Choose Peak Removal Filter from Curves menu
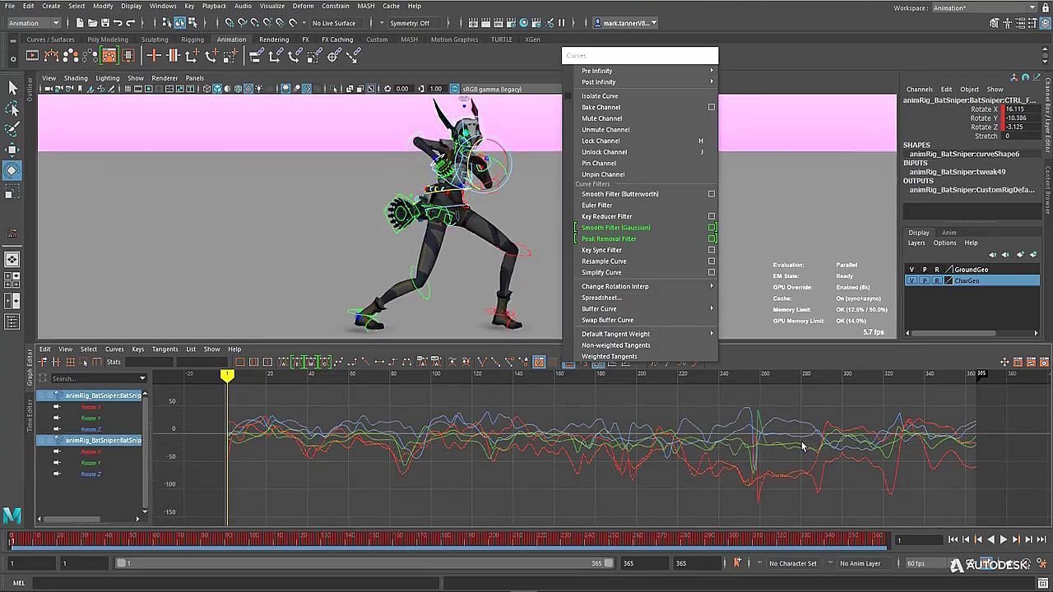The width and height of the screenshot is (1053, 592). click(609, 238)
